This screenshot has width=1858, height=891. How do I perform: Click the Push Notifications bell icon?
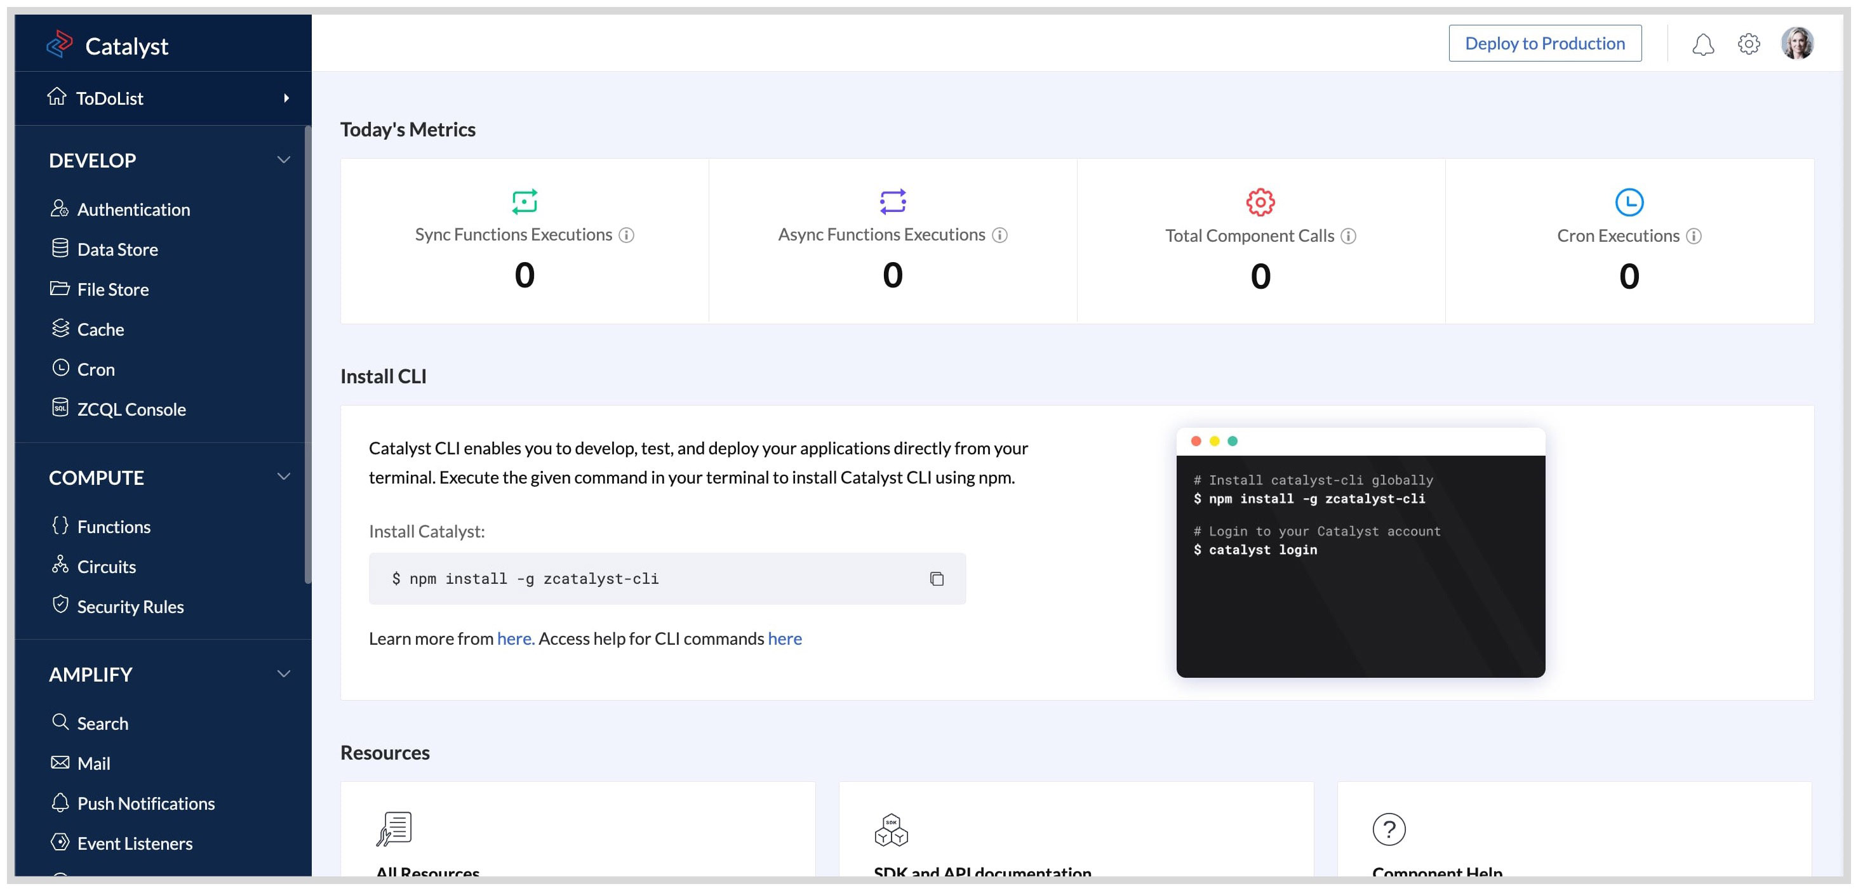[x=60, y=802]
